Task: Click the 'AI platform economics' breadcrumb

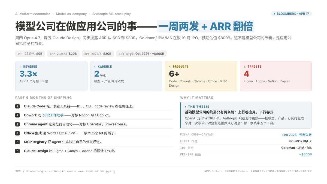Action: click(33, 14)
